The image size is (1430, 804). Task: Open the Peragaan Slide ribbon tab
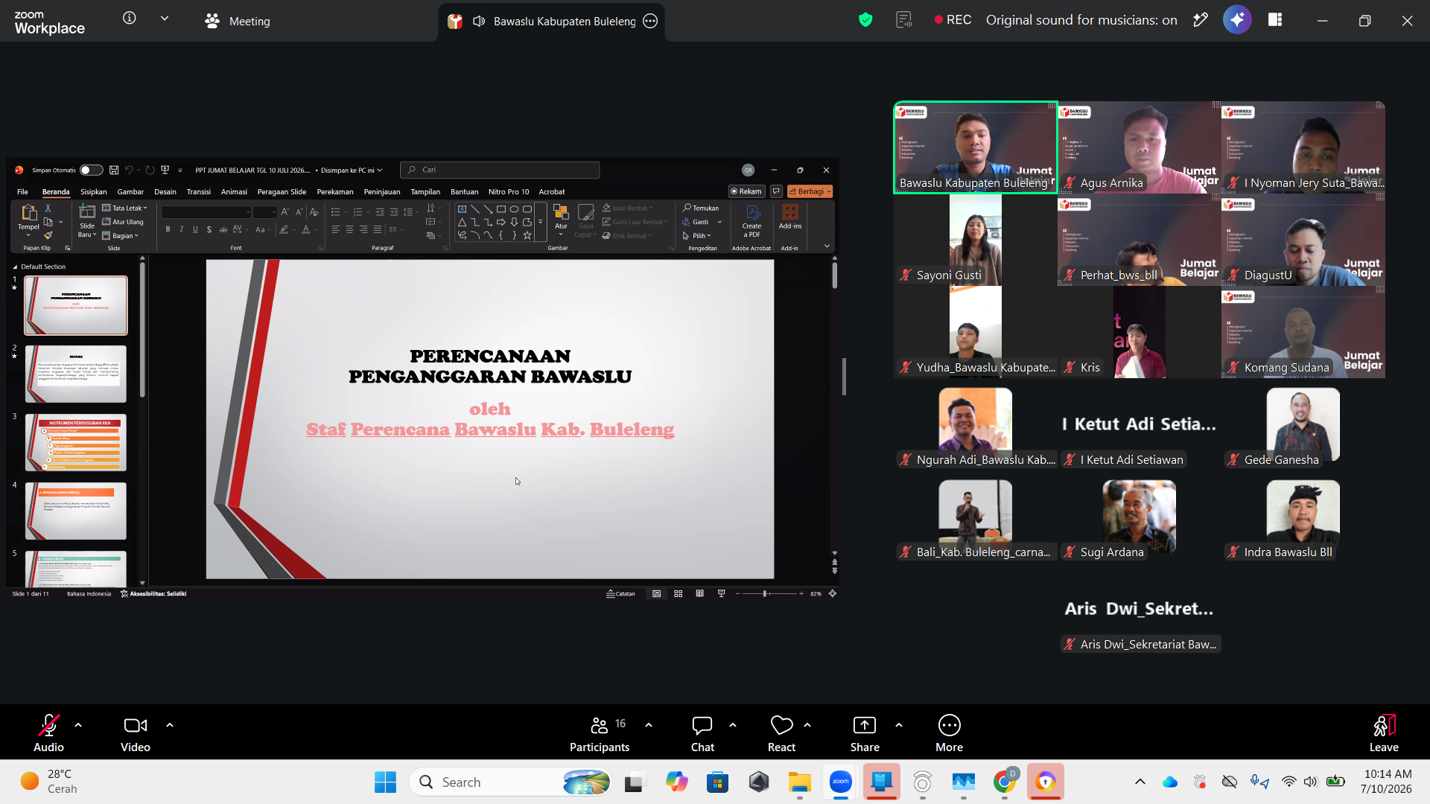click(282, 191)
